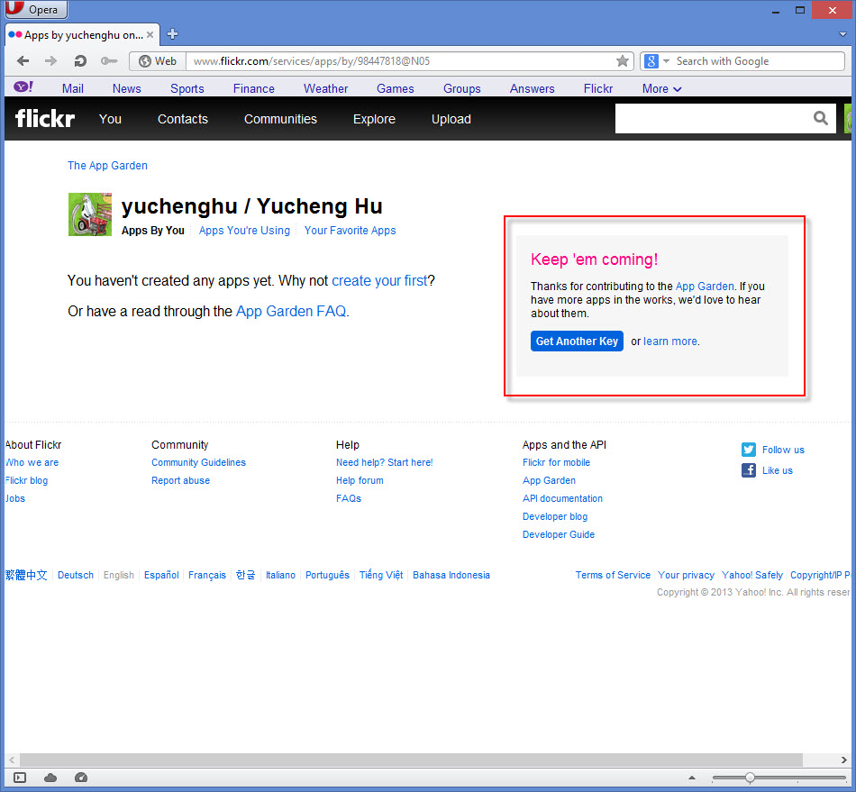Click the Get Another Key button
The height and width of the screenshot is (792, 856).
(577, 341)
